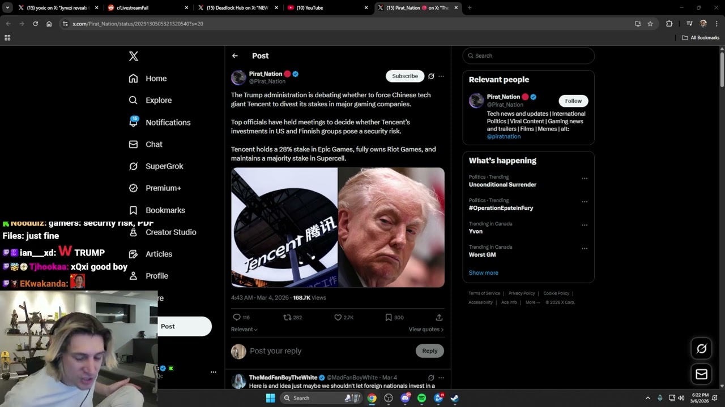The width and height of the screenshot is (725, 407).
Task: Open the Trump photo image
Action: pyautogui.click(x=391, y=227)
